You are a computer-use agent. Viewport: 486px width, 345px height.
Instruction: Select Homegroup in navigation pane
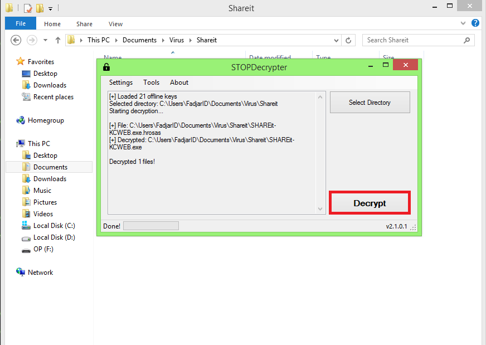pos(46,120)
